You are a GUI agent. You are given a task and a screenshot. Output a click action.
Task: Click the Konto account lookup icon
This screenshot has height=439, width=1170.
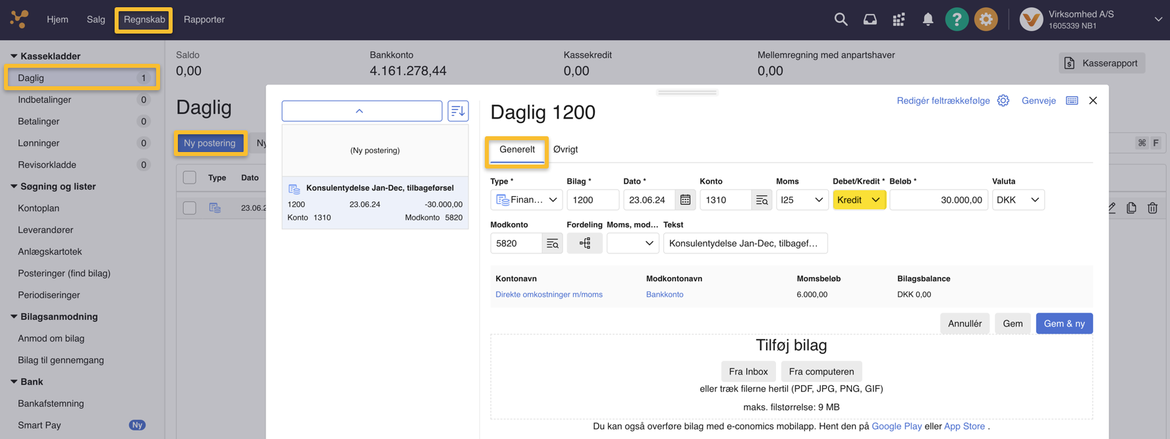[x=762, y=199]
